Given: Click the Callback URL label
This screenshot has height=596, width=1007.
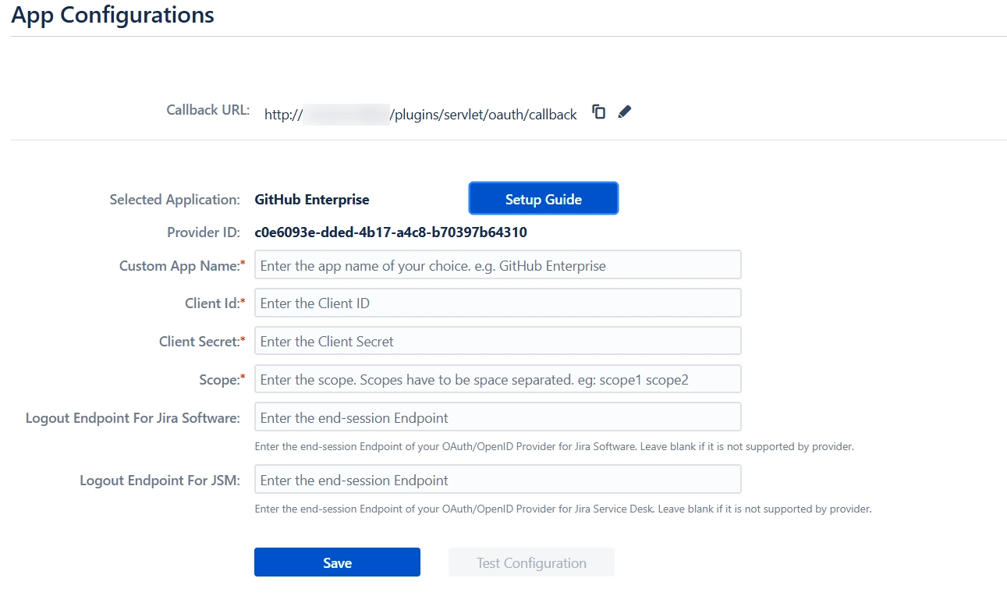Looking at the screenshot, I should point(207,110).
